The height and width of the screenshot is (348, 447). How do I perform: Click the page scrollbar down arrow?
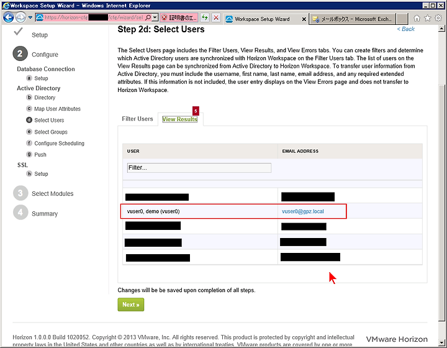441,342
